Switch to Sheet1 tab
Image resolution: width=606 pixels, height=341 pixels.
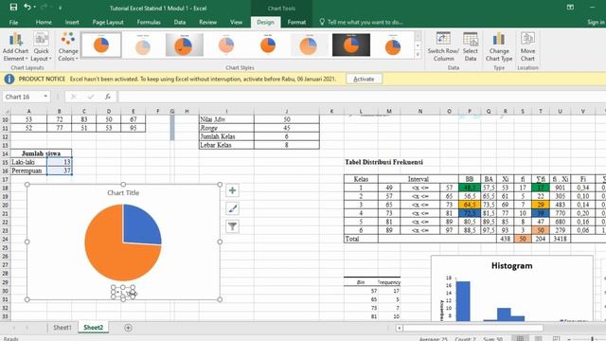[62, 328]
